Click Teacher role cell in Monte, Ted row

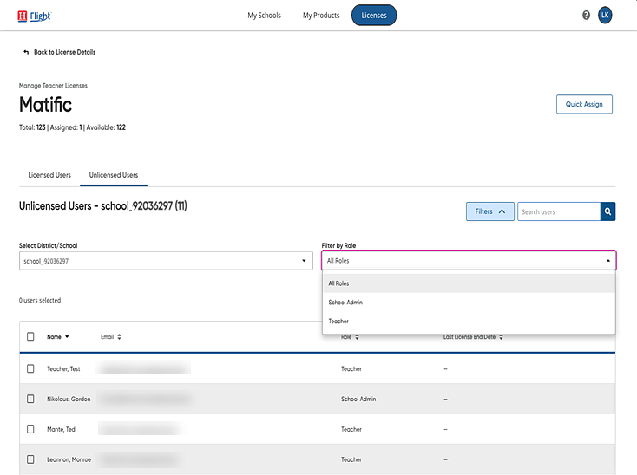[351, 429]
